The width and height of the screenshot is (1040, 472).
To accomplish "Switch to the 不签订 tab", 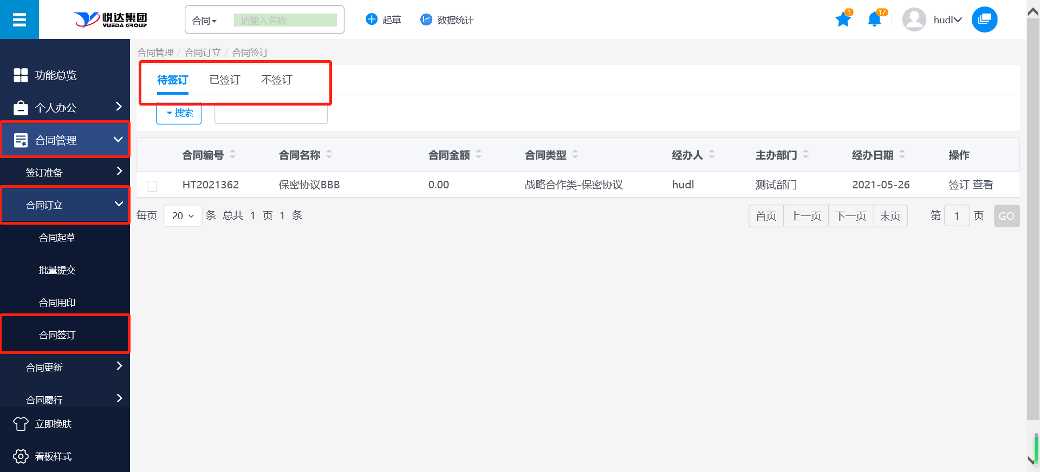I will 276,80.
